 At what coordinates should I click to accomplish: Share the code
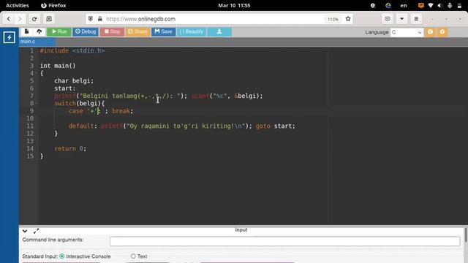point(137,31)
